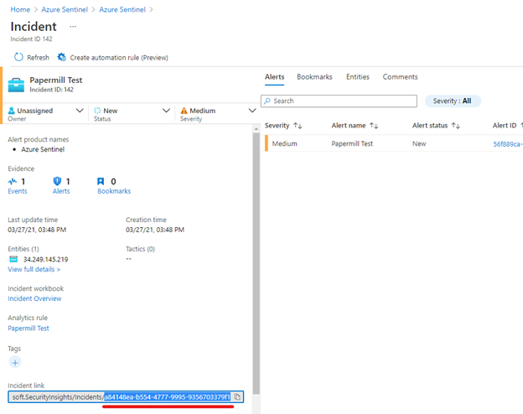Click the Medium severity warning icon
523x414 pixels.
coord(184,111)
